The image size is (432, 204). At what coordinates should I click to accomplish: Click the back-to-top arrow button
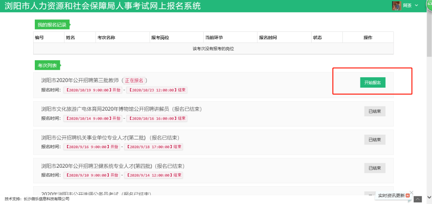pyautogui.click(x=418, y=199)
